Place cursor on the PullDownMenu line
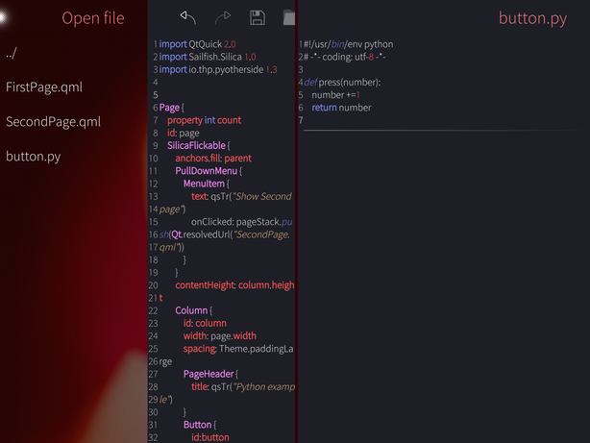The height and width of the screenshot is (443, 590). (x=207, y=170)
